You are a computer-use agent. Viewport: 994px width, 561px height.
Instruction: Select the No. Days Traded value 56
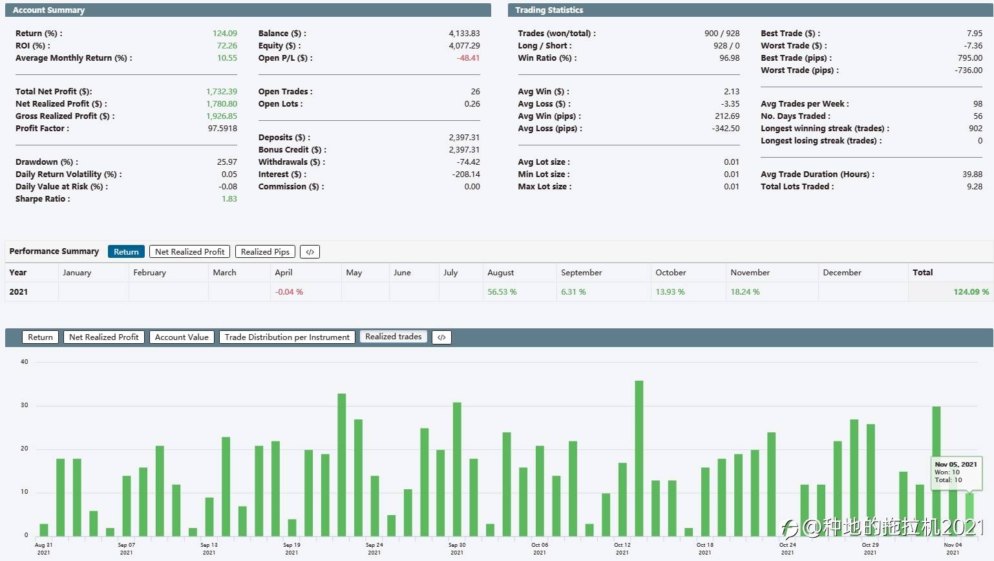pos(978,116)
